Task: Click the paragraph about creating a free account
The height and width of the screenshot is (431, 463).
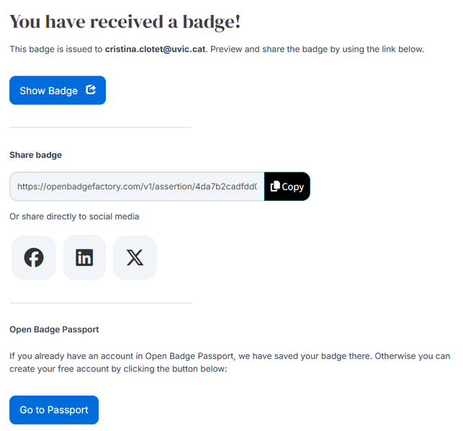Action: tap(230, 363)
